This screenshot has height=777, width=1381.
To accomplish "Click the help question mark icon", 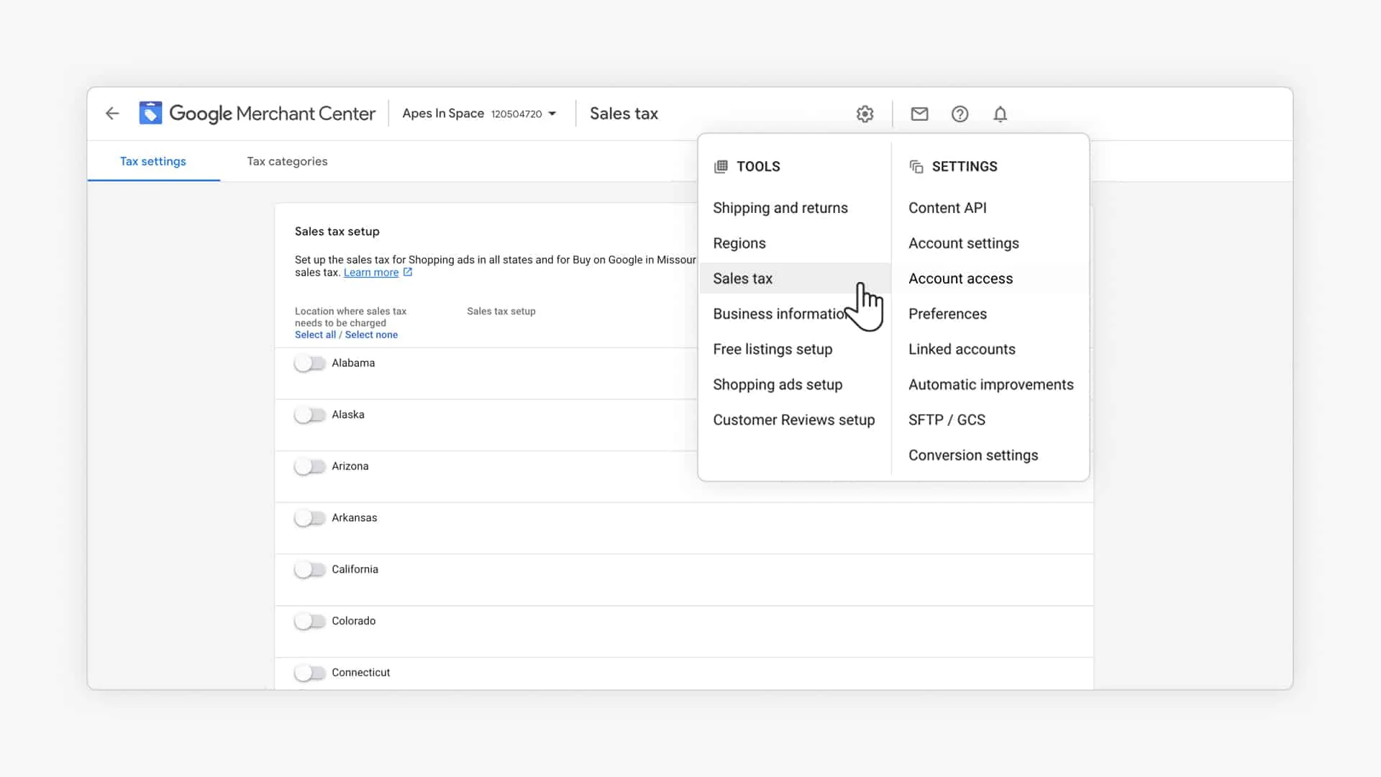I will point(960,114).
